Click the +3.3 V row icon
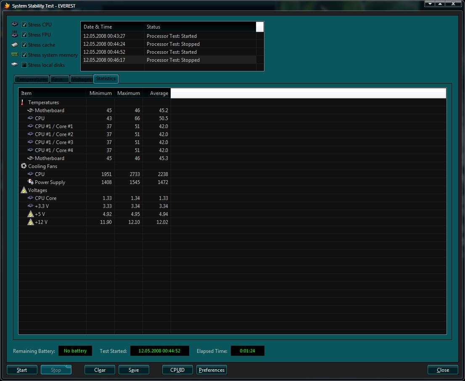This screenshot has height=381, width=465. pos(30,206)
